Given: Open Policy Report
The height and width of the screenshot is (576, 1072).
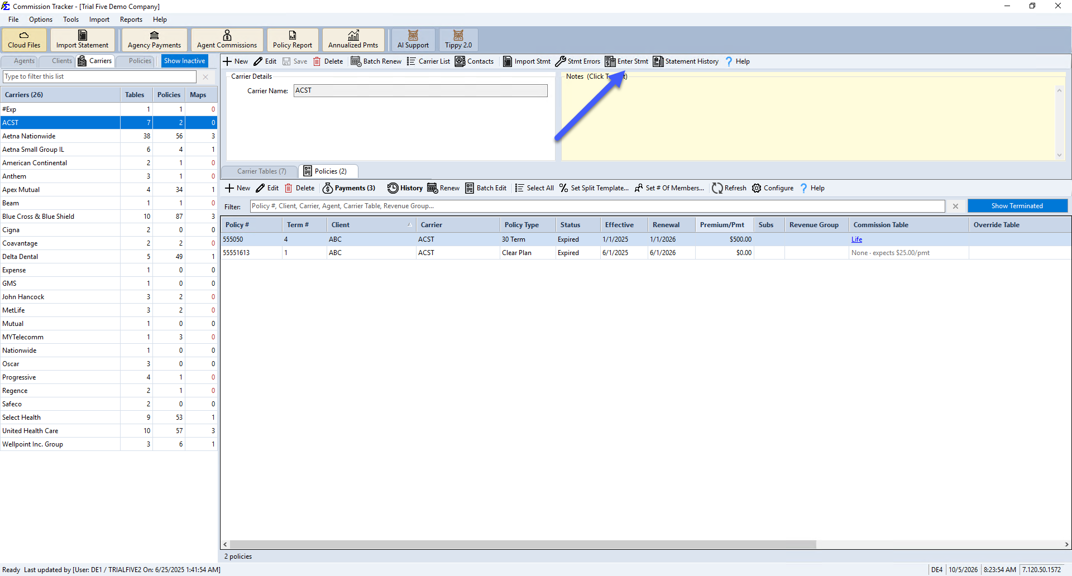Looking at the screenshot, I should click(x=293, y=40).
